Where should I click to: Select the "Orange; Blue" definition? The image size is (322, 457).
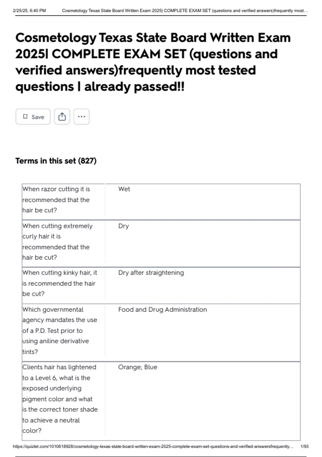pos(138,367)
